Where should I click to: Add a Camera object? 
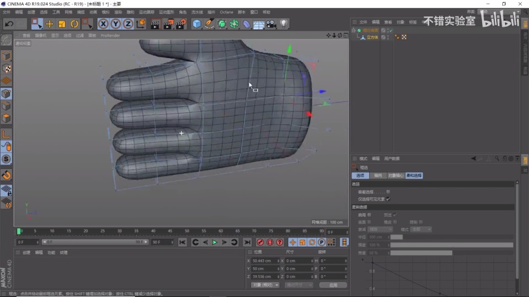(271, 24)
